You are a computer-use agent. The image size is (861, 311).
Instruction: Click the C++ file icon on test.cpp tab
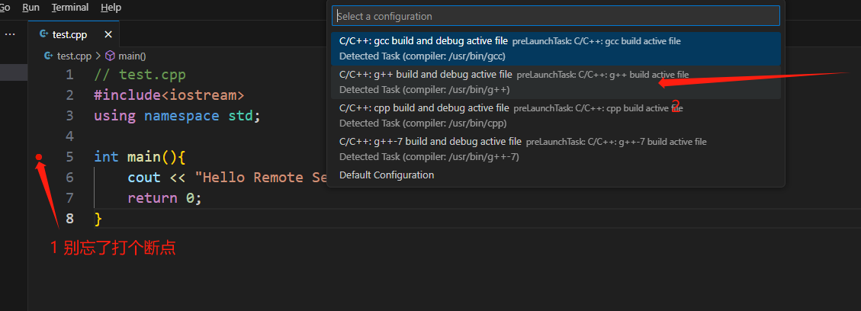[43, 34]
